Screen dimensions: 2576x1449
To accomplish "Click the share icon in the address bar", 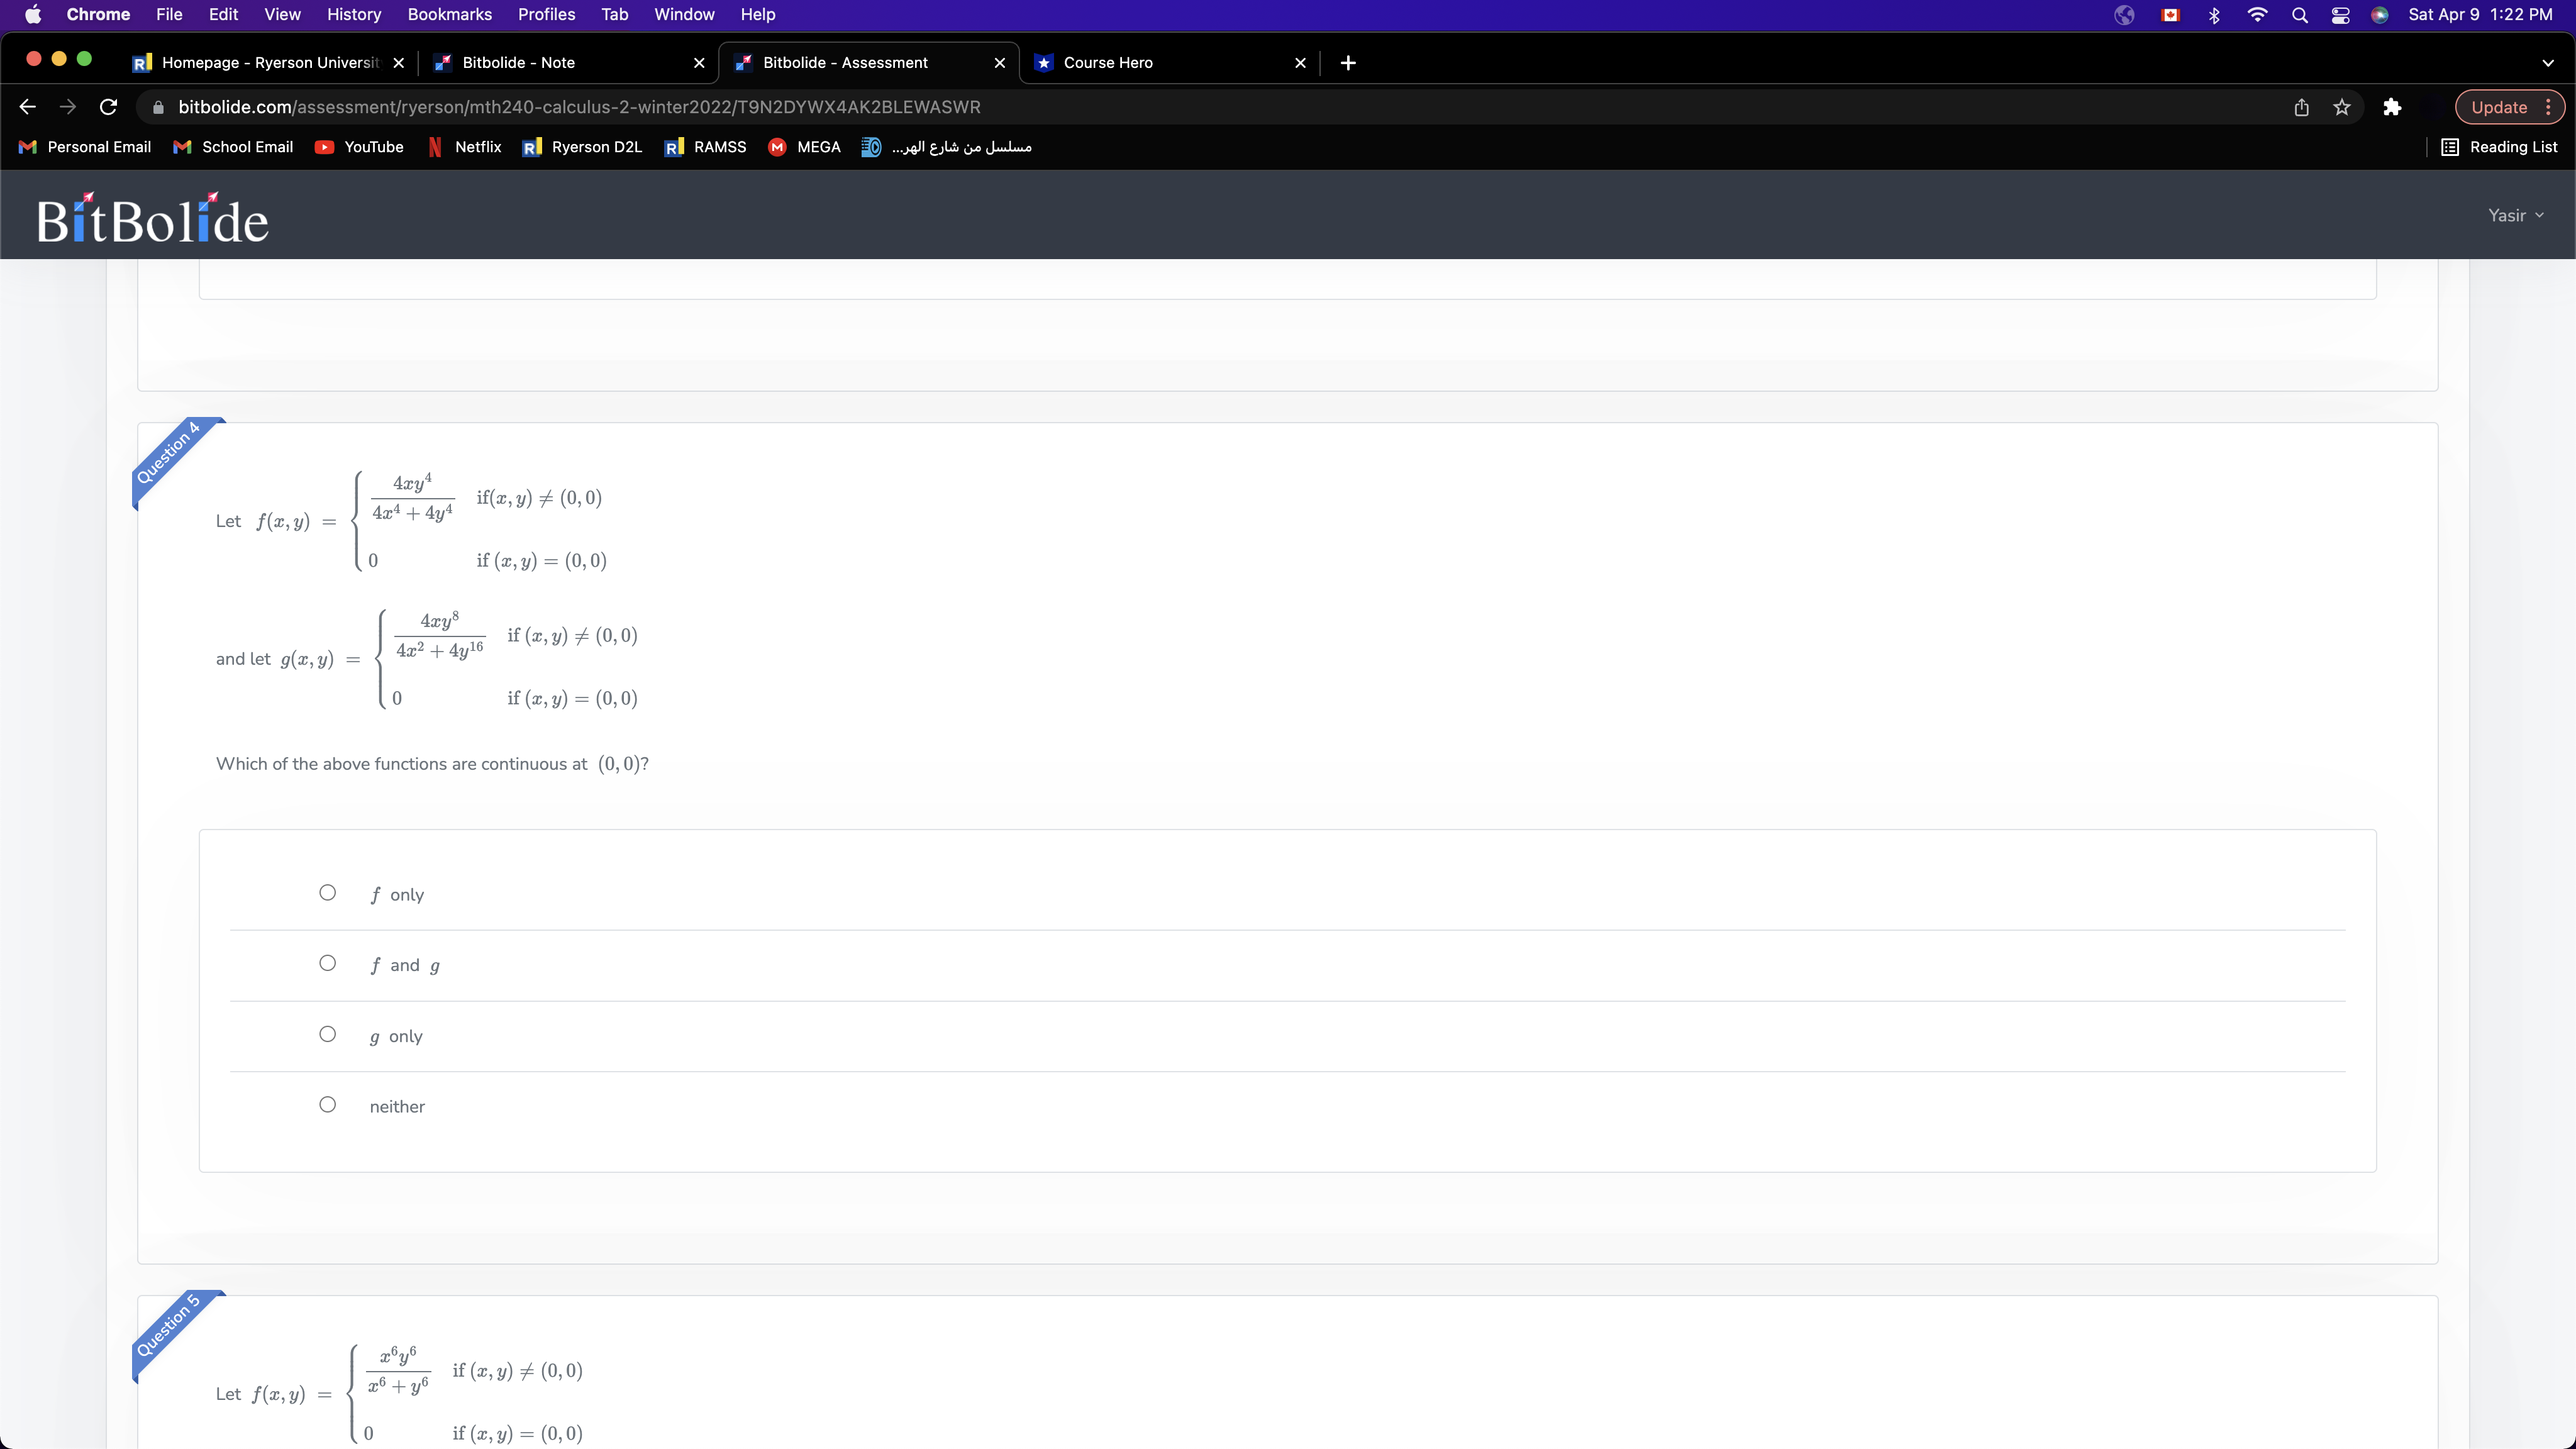I will pyautogui.click(x=2301, y=107).
